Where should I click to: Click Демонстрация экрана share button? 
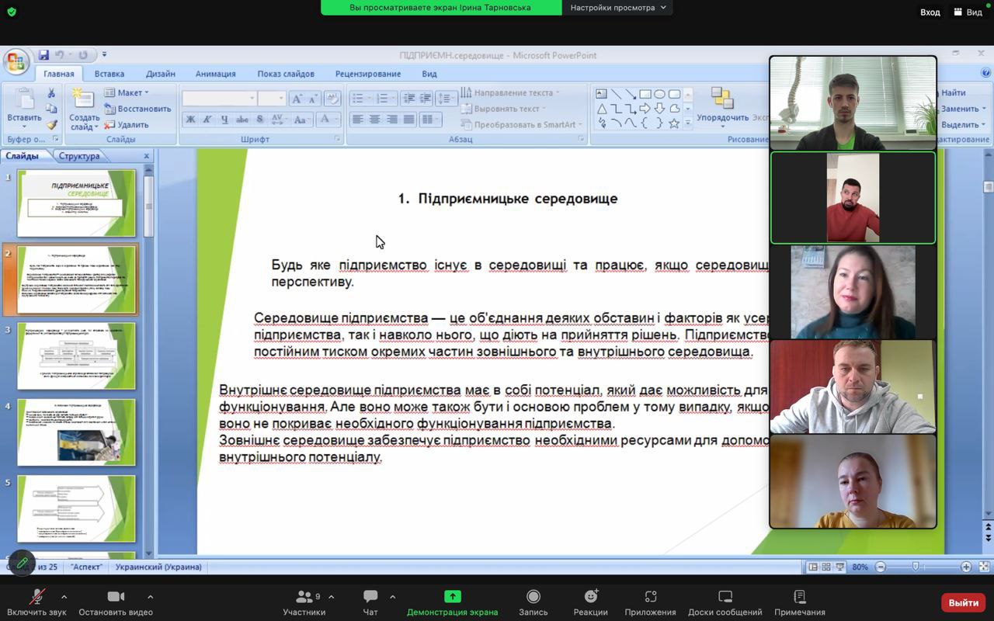click(x=452, y=602)
